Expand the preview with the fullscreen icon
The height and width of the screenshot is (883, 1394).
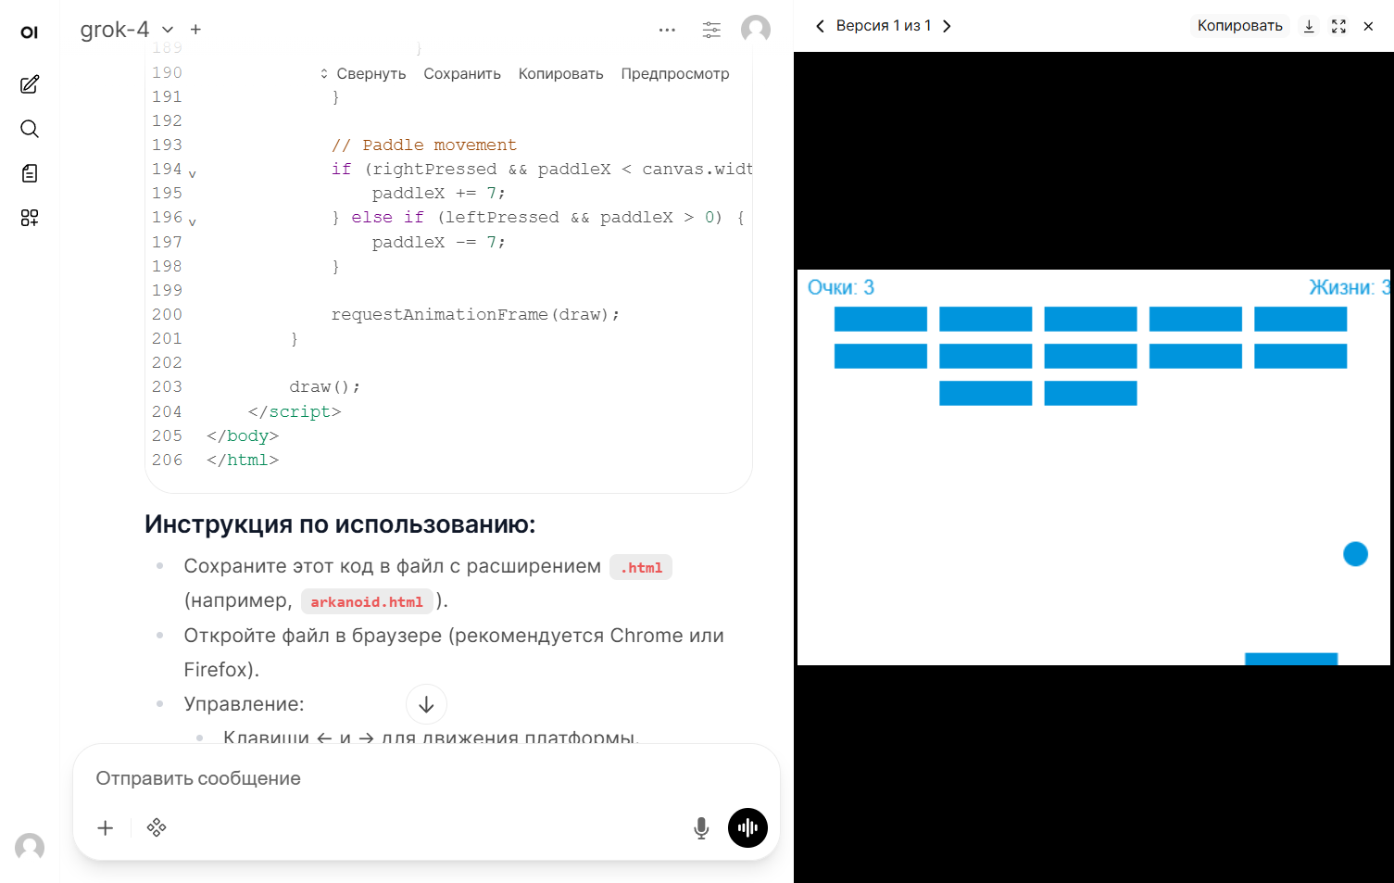pyautogui.click(x=1338, y=25)
